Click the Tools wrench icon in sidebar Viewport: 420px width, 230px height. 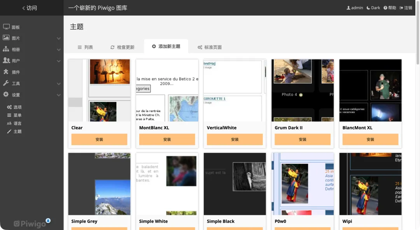tap(6, 83)
